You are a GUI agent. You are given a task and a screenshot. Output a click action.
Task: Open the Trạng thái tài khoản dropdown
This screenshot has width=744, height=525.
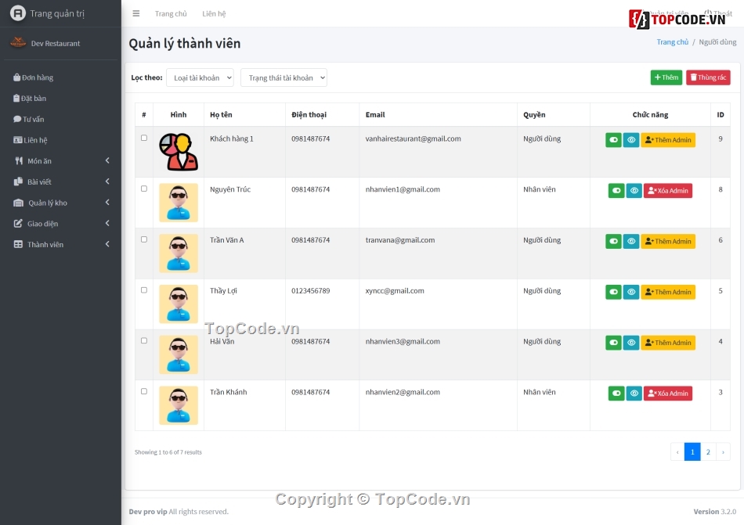(284, 77)
